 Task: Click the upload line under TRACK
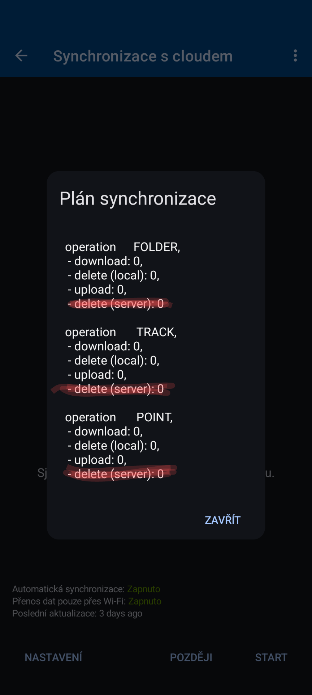97,375
